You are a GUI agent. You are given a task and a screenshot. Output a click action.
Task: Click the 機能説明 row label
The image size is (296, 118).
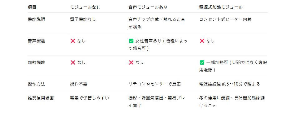37,19
